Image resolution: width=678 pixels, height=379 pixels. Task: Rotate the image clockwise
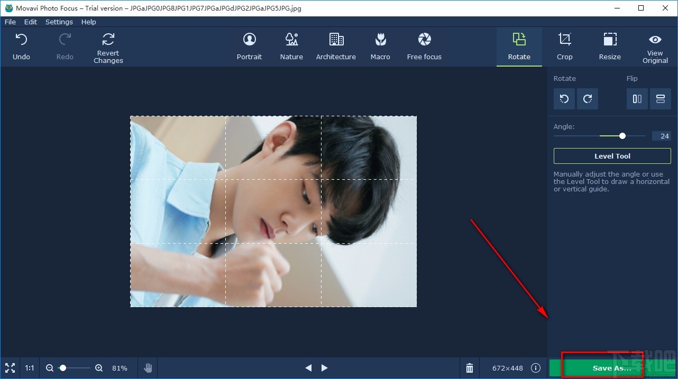588,99
